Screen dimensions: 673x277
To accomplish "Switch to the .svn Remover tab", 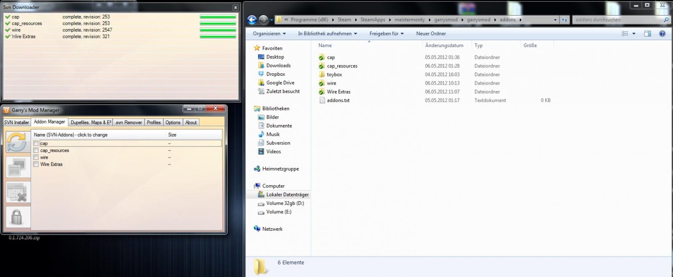I will point(129,123).
